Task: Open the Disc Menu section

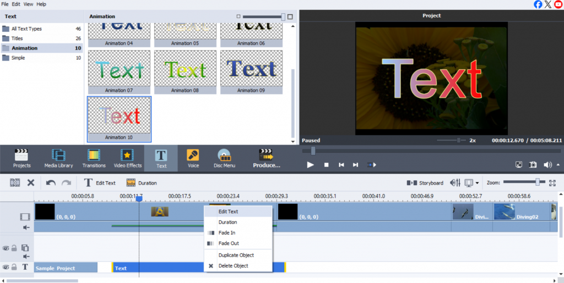Action: pyautogui.click(x=224, y=158)
